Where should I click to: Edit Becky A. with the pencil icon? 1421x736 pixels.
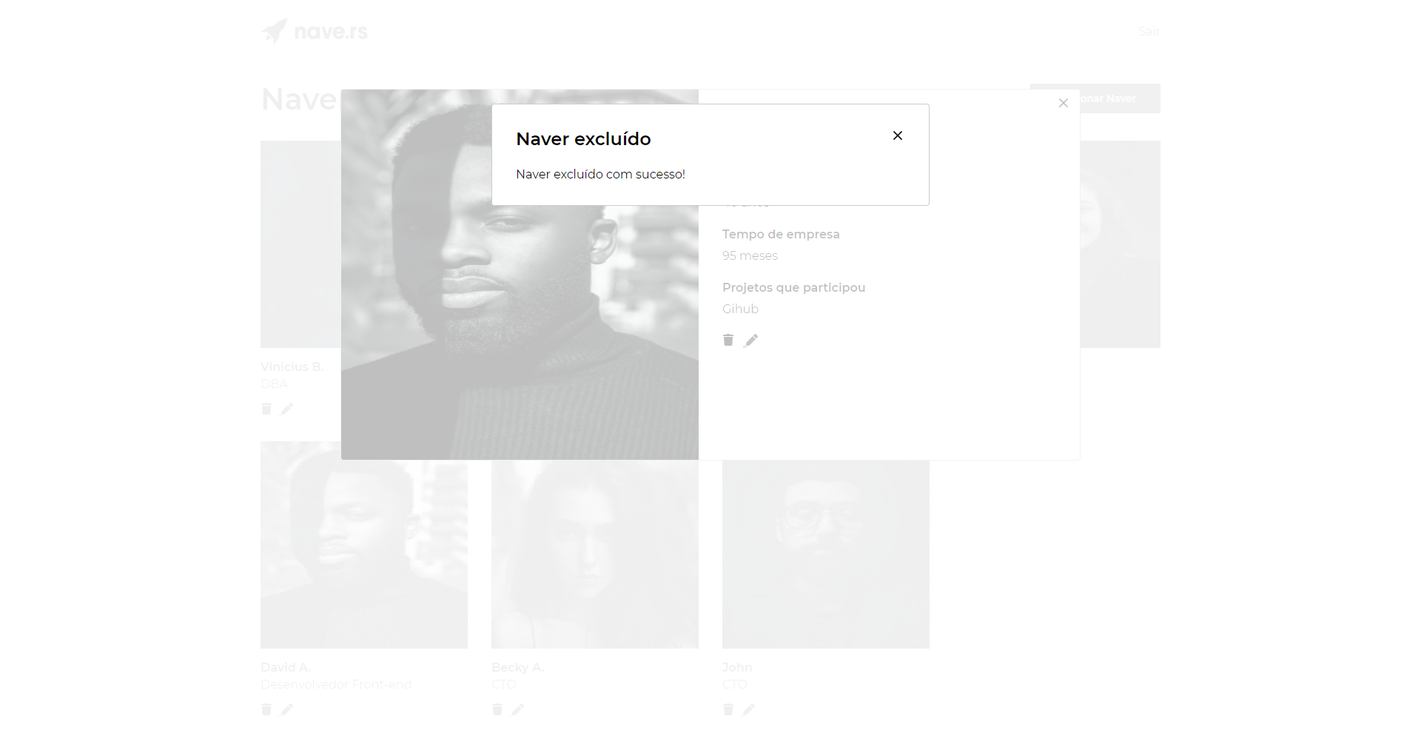point(518,709)
